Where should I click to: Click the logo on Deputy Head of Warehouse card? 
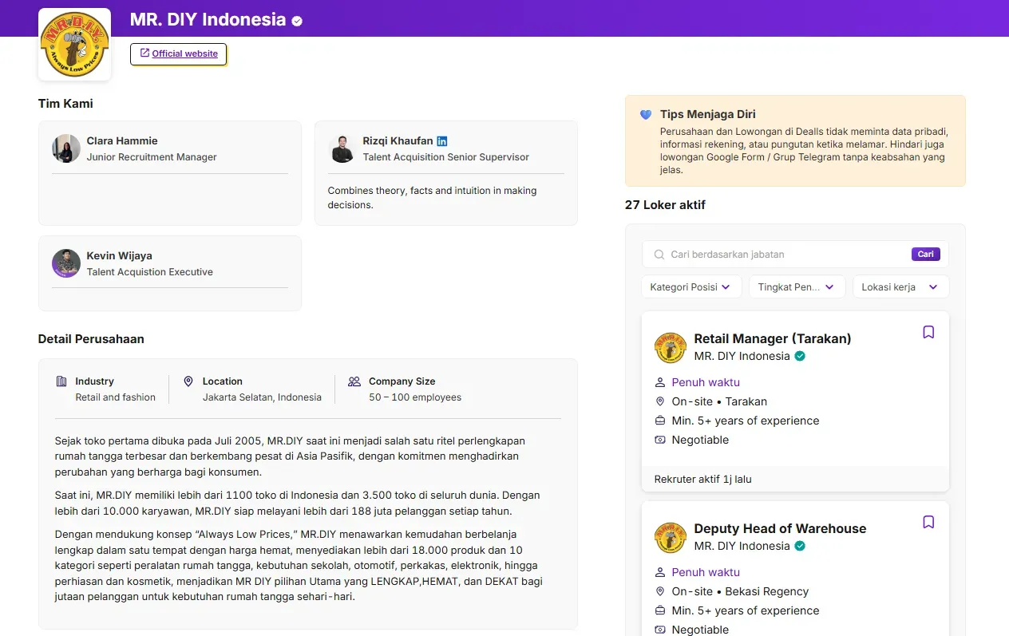tap(671, 538)
